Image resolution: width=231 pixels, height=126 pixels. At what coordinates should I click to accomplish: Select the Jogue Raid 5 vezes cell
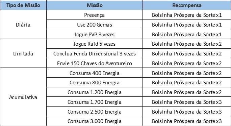95,44
